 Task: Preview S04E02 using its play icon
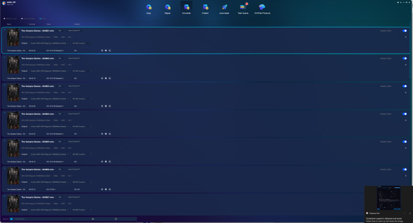click(102, 78)
